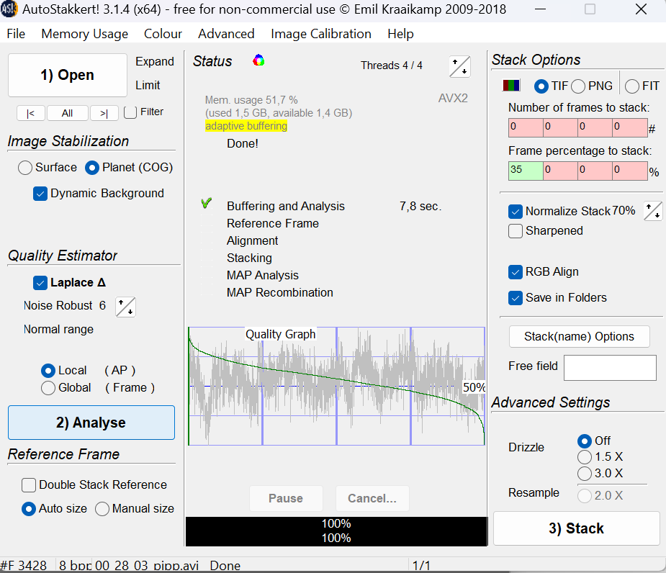Click the Free field text box
The image size is (666, 573).
tap(610, 367)
